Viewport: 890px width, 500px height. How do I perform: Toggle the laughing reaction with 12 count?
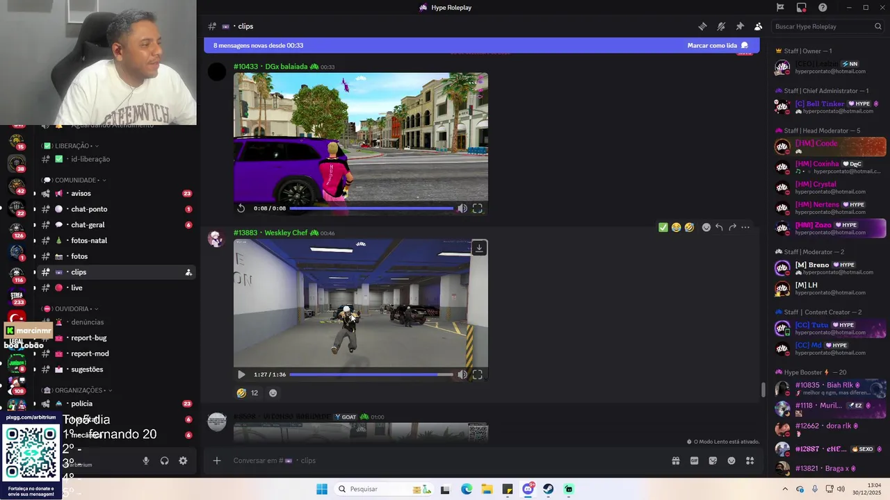(248, 393)
